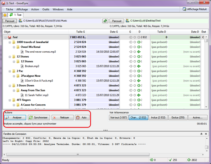Click the Analyser button
Image resolution: width=211 pixels, height=164 pixels.
(x=15, y=118)
